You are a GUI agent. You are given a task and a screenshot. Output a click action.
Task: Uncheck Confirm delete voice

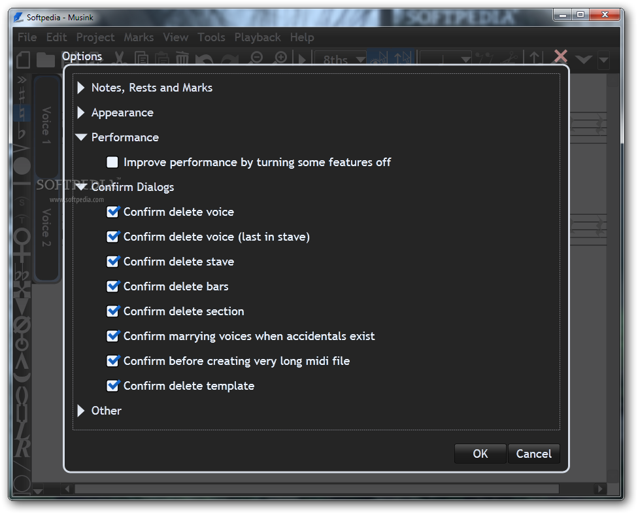(112, 212)
